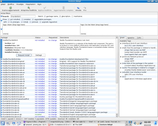Image resolution: width=158 pixels, height=126 pixels.
Task: Expand the mozilla-thunderbird-dev package row
Action: [1, 59]
